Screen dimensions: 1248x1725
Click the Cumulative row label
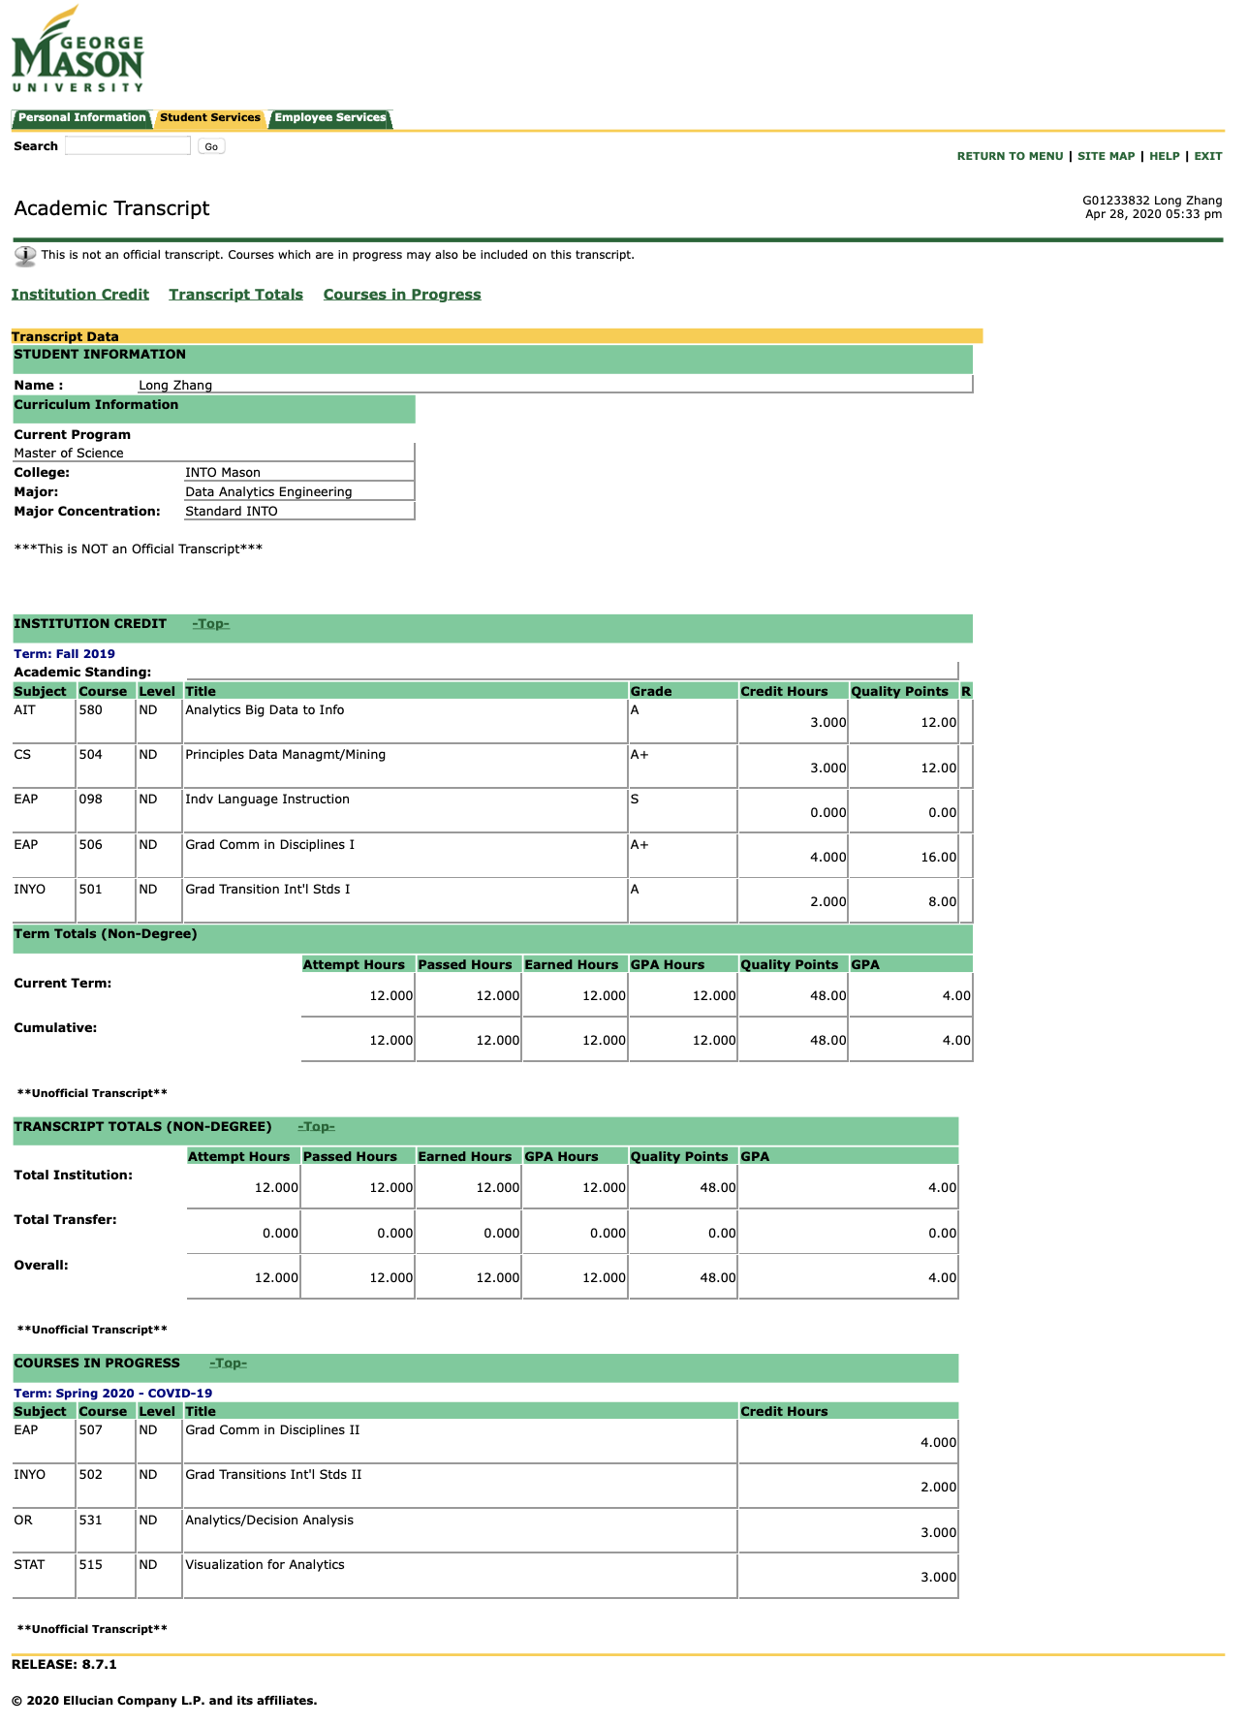55,1028
